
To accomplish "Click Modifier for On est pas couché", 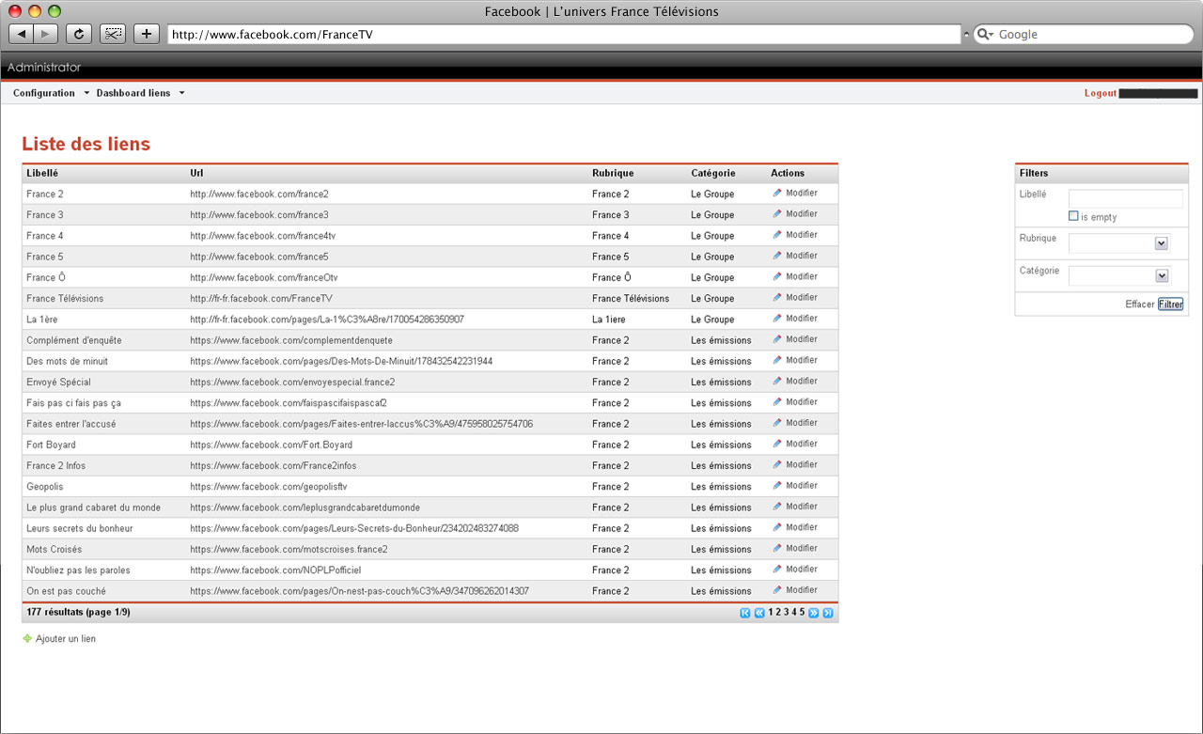I will tap(802, 590).
